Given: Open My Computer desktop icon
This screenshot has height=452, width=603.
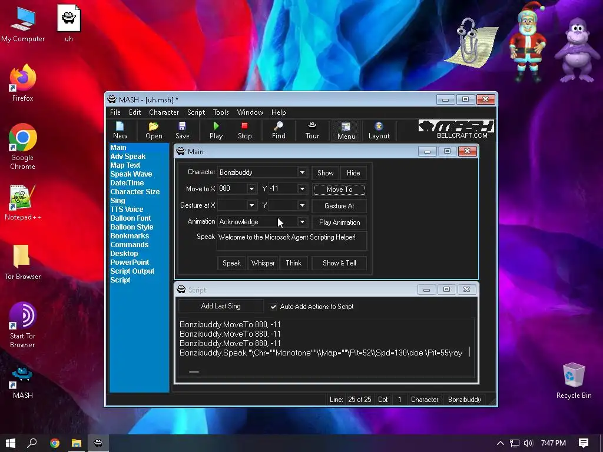Looking at the screenshot, I should [x=23, y=25].
